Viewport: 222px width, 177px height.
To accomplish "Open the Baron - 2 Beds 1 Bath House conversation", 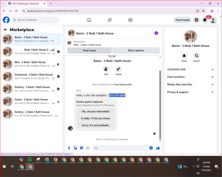I will [x=31, y=39].
